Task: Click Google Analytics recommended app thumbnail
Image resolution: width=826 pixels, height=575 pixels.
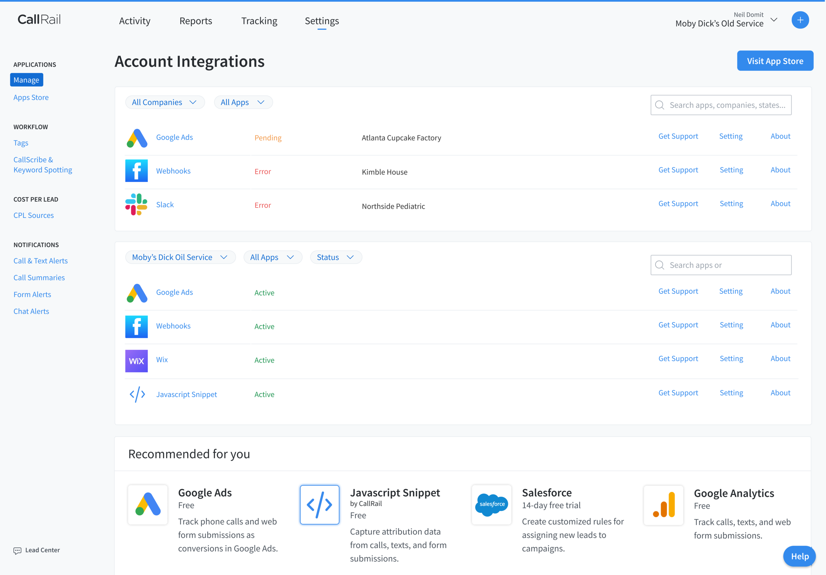Action: tap(663, 505)
